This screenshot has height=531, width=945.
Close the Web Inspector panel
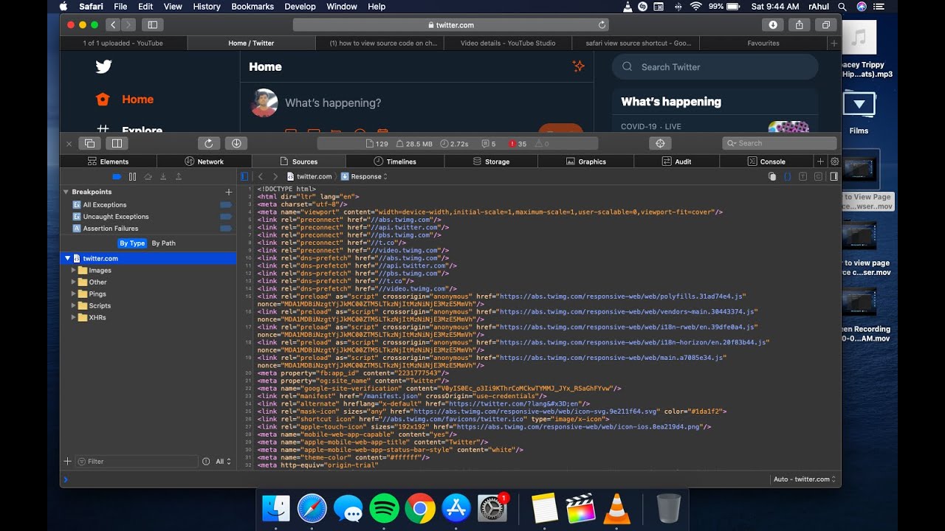pos(69,144)
